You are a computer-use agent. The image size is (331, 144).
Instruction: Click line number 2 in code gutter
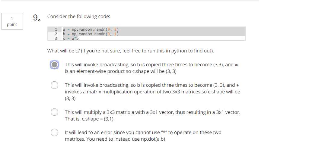coord(56,34)
